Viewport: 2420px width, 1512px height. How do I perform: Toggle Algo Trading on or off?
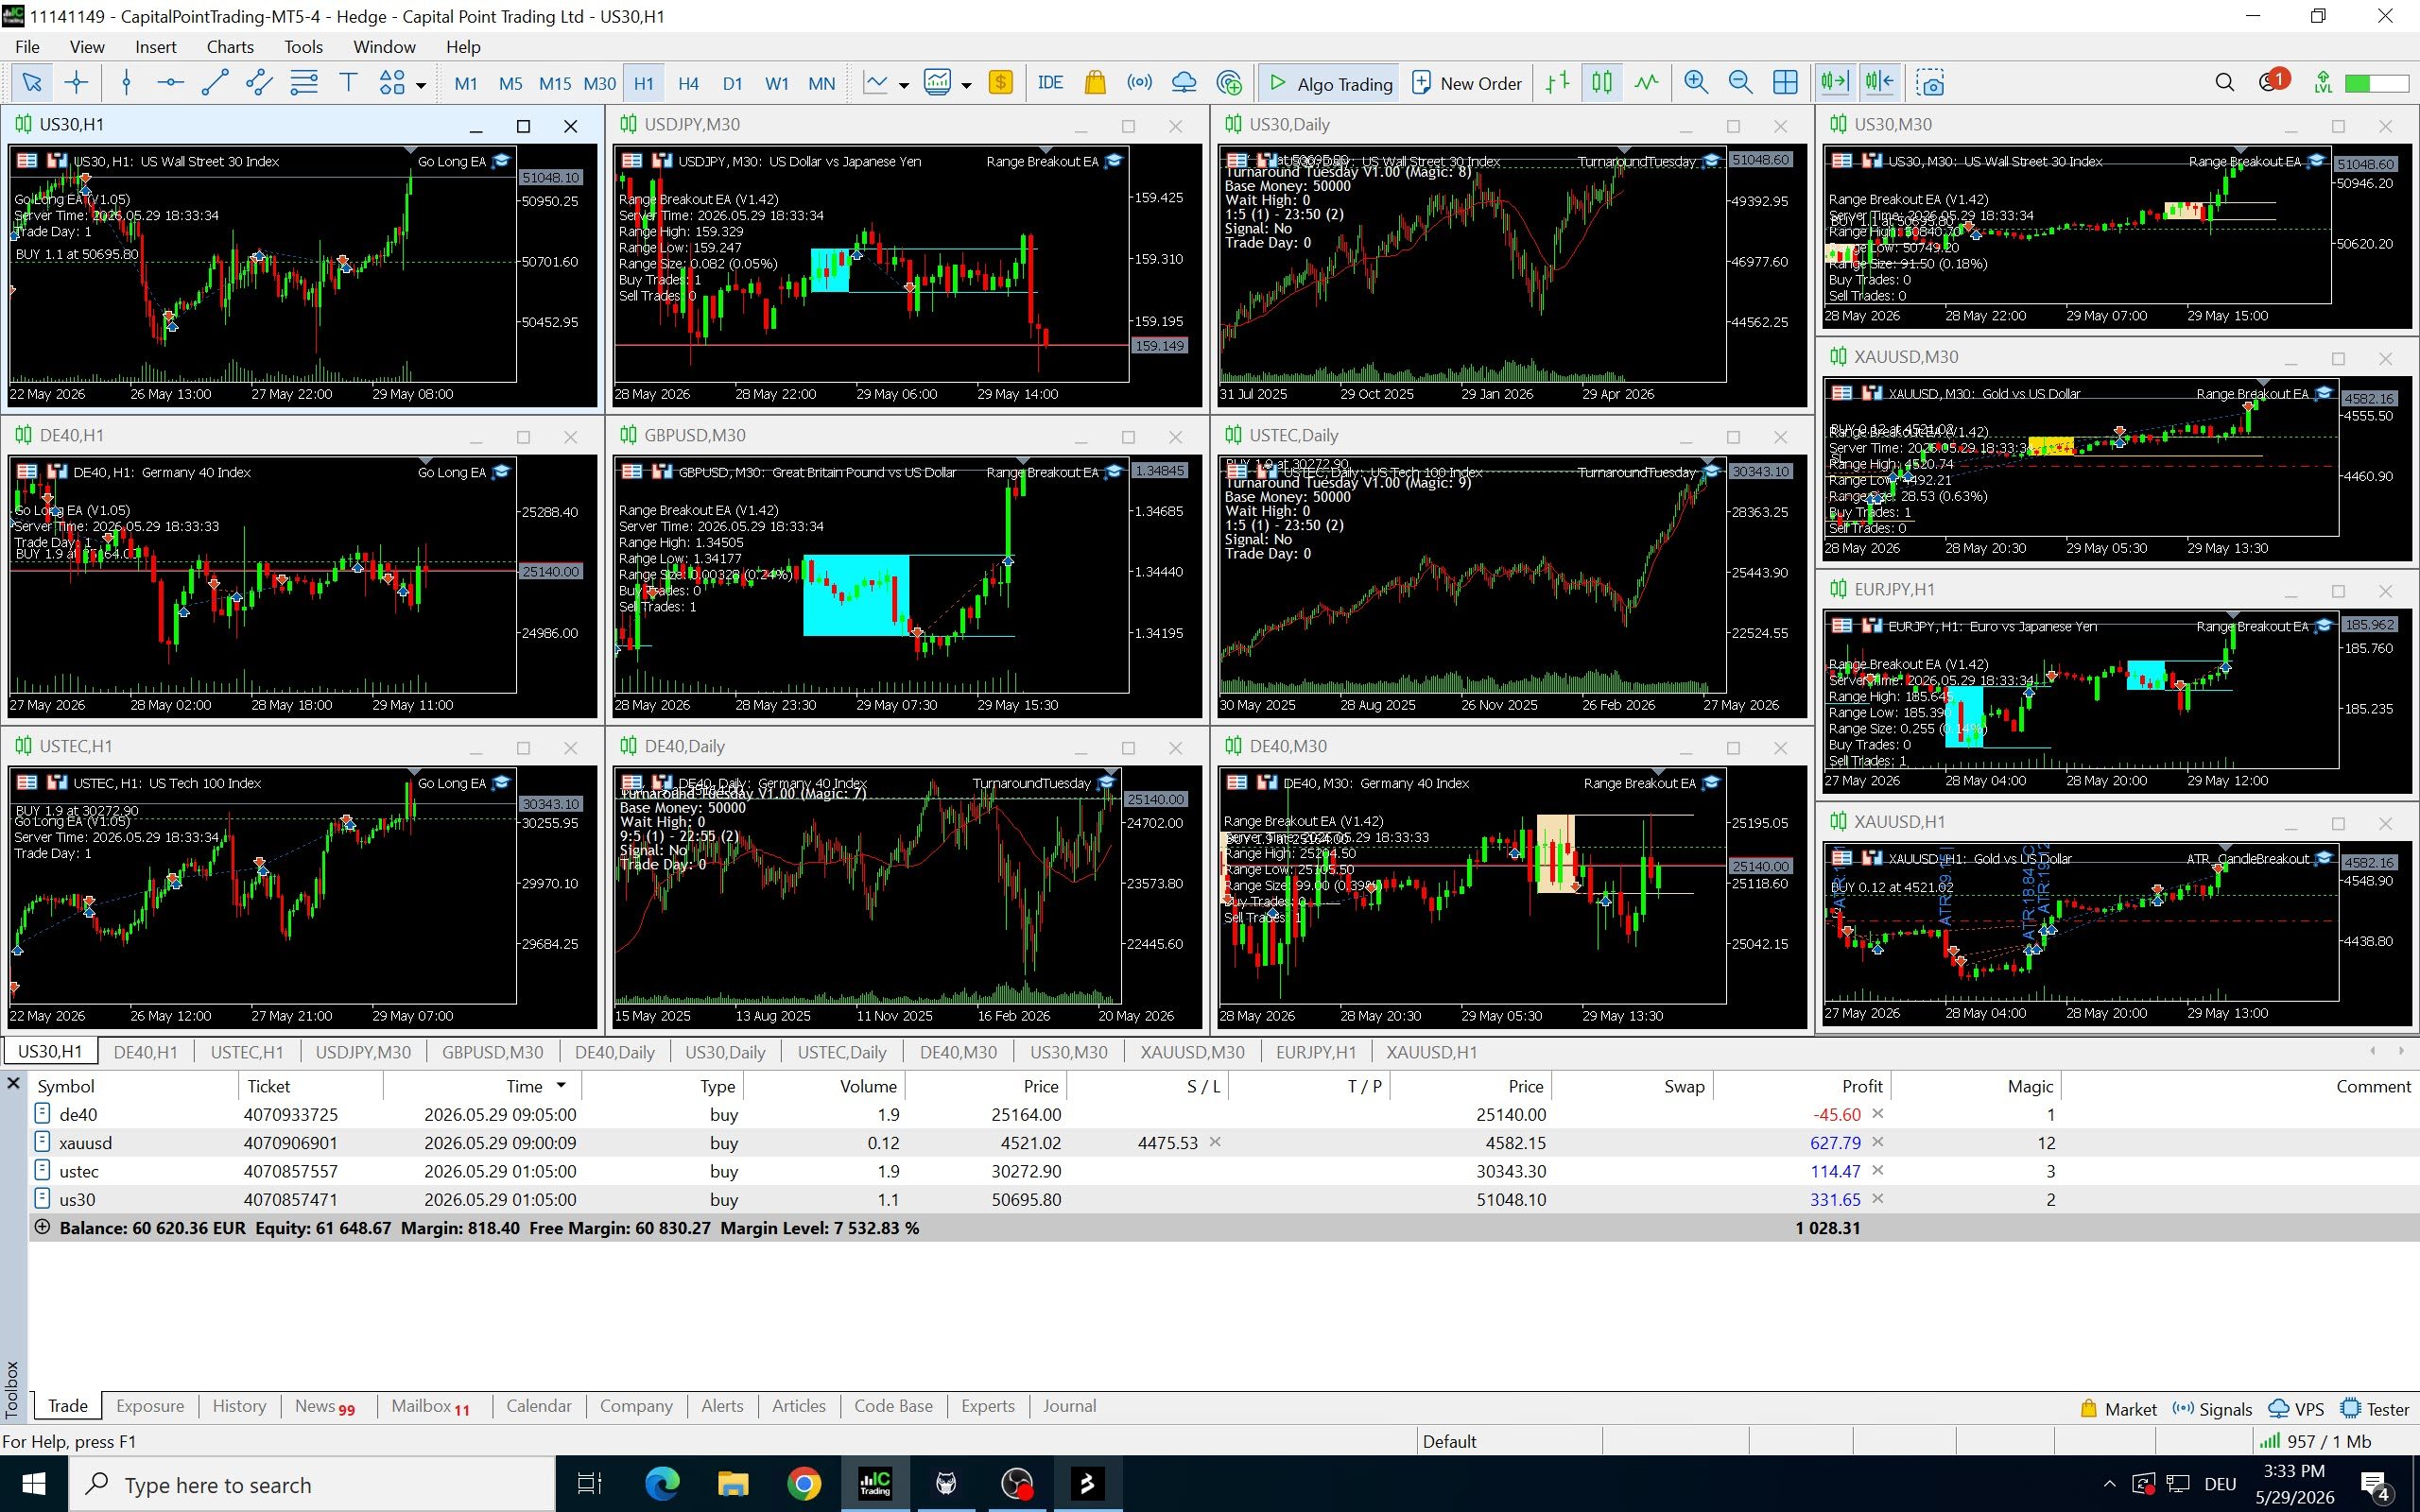(1330, 83)
